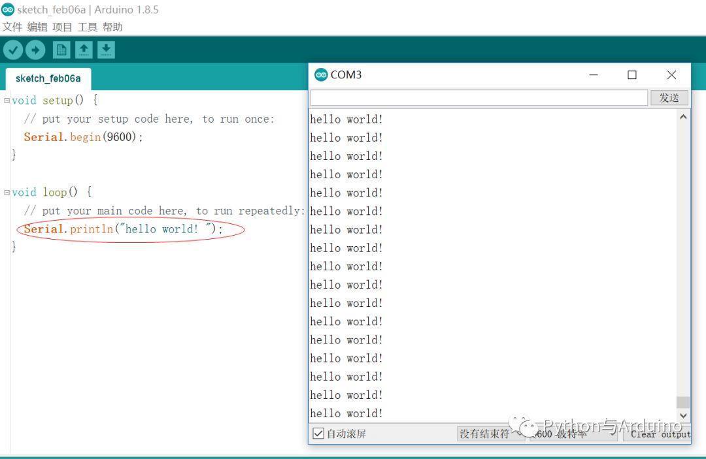Close the COM3 serial monitor window
706x459 pixels.
(671, 74)
